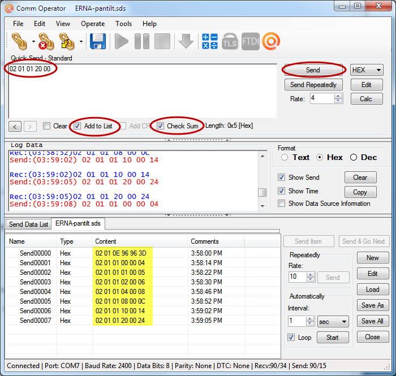Click Send Repeatedly button
The width and height of the screenshot is (396, 376).
point(313,85)
